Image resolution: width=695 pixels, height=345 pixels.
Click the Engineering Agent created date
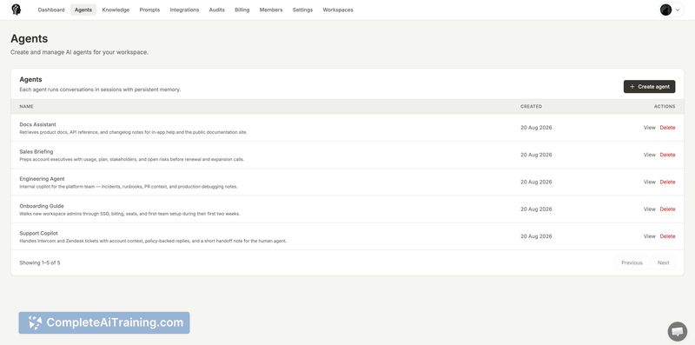(536, 182)
